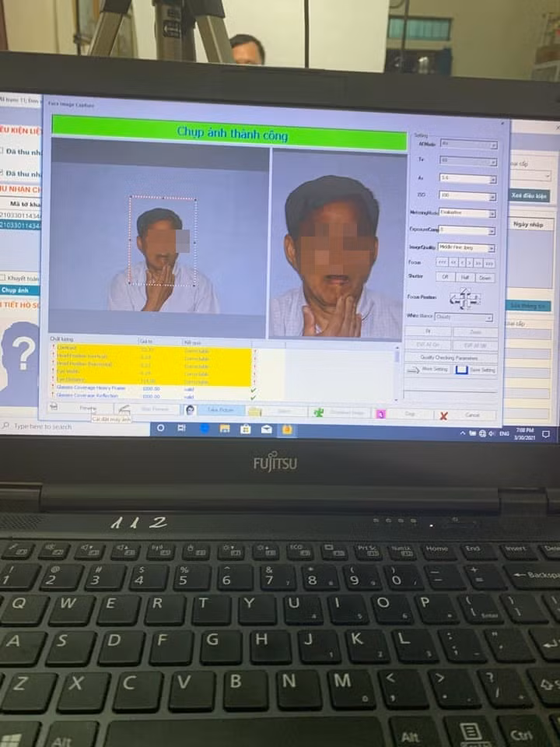Click the Cancel button
Screen dimensions: 560x747
click(x=472, y=416)
